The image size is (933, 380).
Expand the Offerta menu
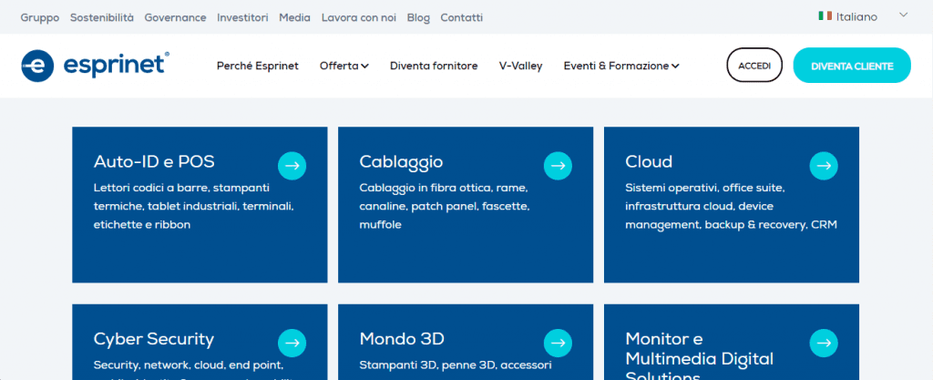(343, 66)
